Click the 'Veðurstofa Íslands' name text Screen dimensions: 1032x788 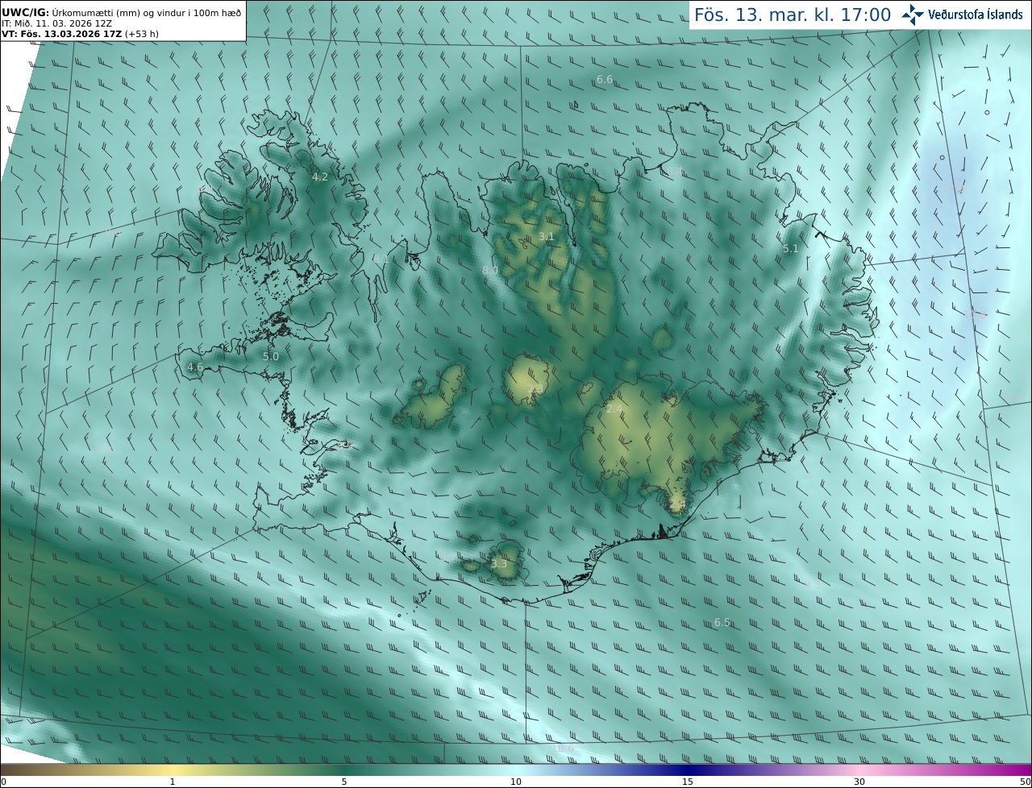[x=976, y=15]
